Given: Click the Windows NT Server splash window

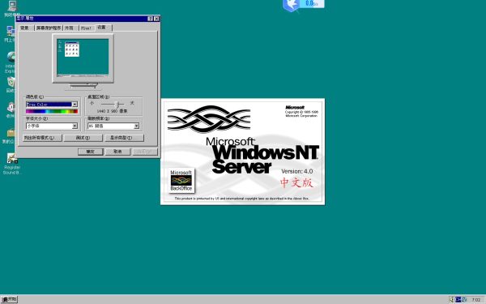Looking at the screenshot, I should coord(243,152).
